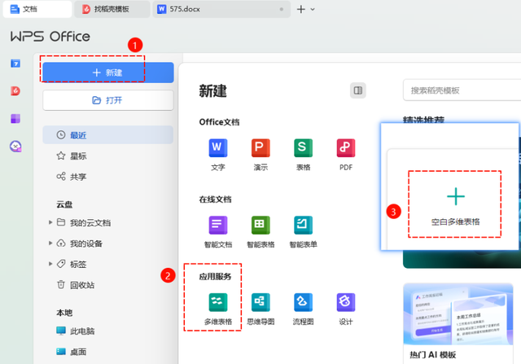Click the clock icon beside 最近
The width and height of the screenshot is (521, 364).
pos(61,134)
